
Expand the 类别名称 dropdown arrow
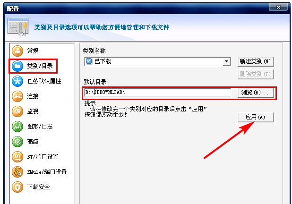[226, 61]
